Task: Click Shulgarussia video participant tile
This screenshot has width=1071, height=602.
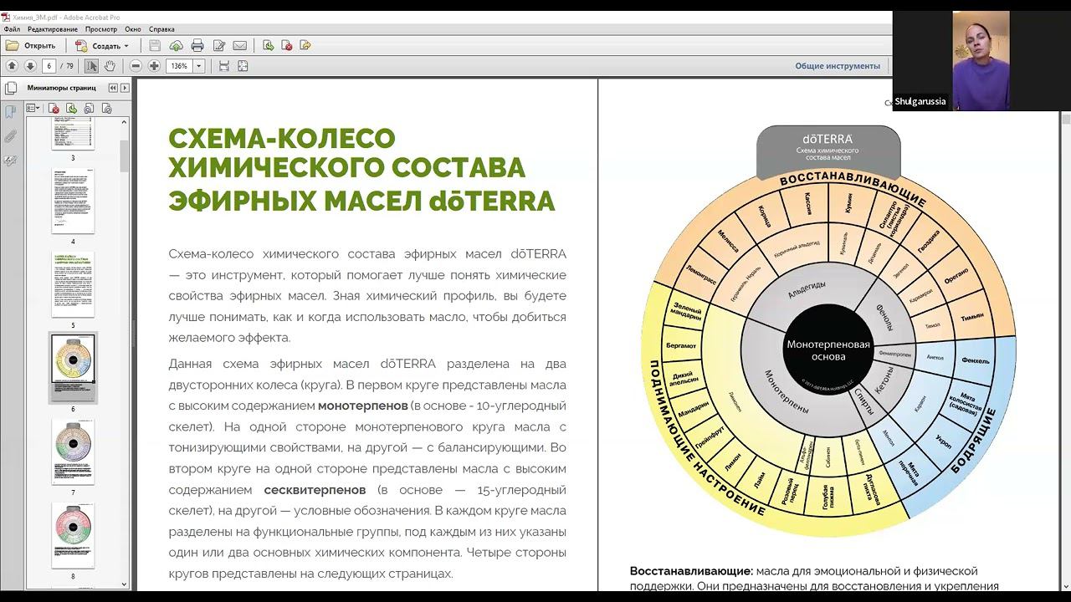Action: [981, 60]
